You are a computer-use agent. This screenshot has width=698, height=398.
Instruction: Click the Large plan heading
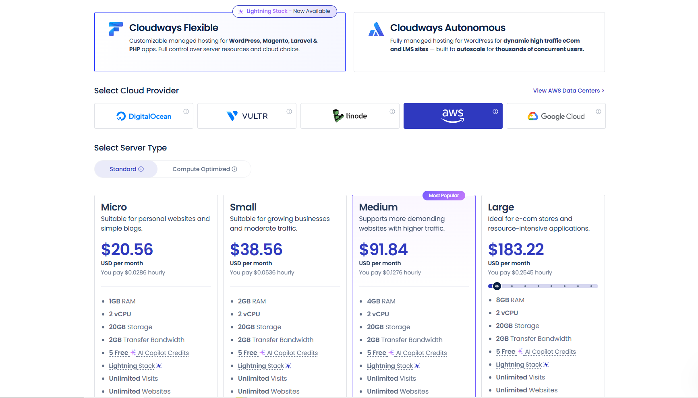[x=501, y=207]
